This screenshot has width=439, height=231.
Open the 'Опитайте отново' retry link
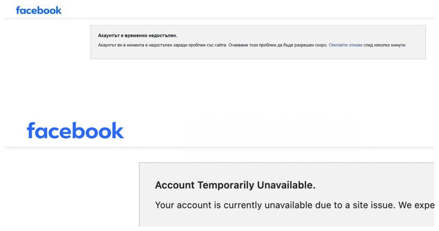[345, 45]
